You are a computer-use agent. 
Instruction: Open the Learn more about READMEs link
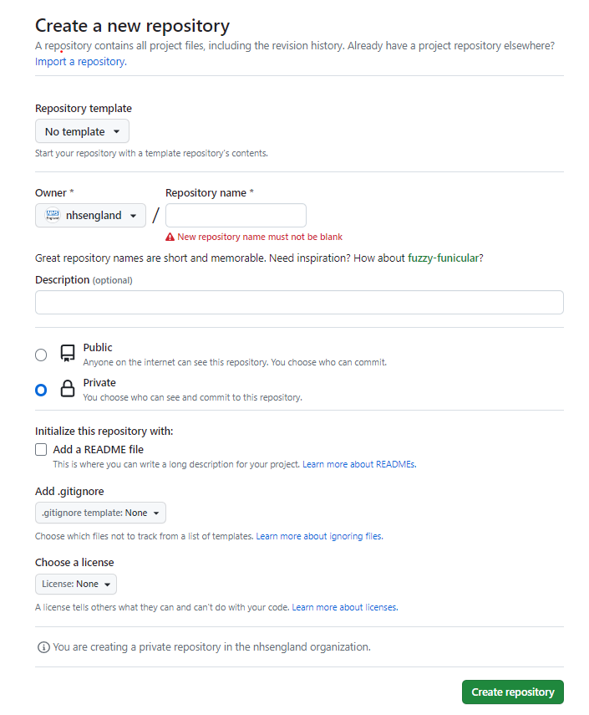pos(359,464)
